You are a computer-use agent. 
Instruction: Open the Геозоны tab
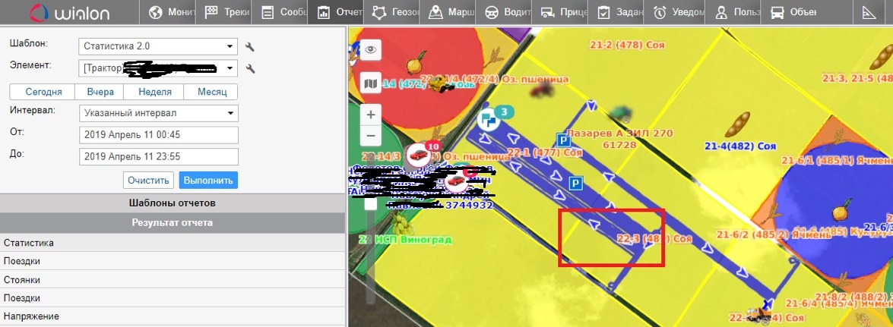388,13
